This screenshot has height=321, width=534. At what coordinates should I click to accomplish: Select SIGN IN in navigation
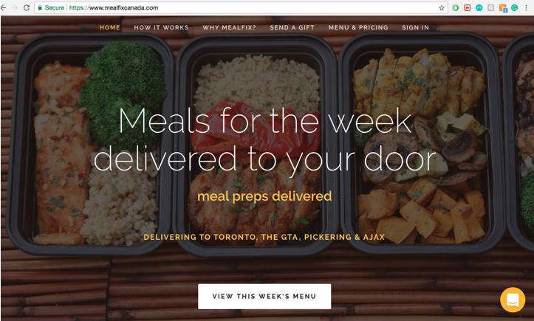tap(416, 27)
